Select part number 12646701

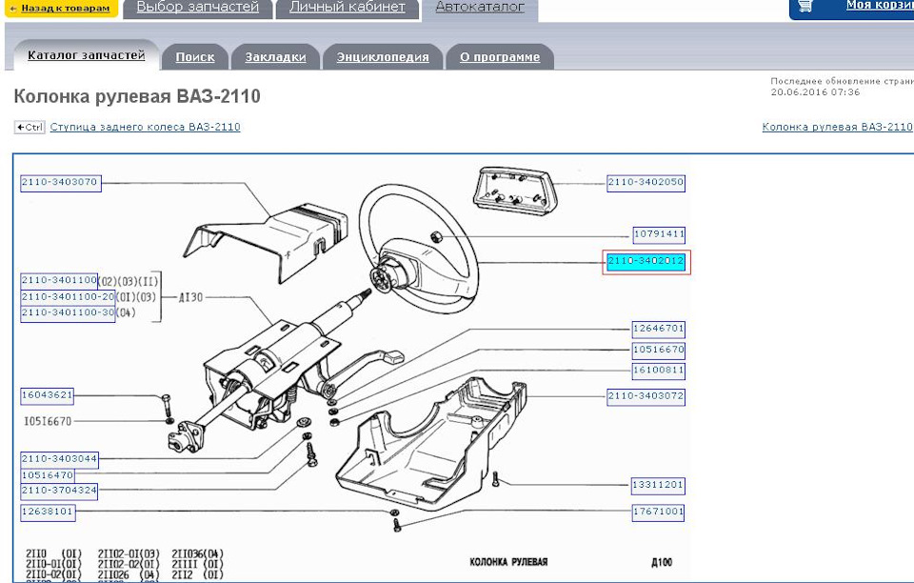tap(659, 330)
